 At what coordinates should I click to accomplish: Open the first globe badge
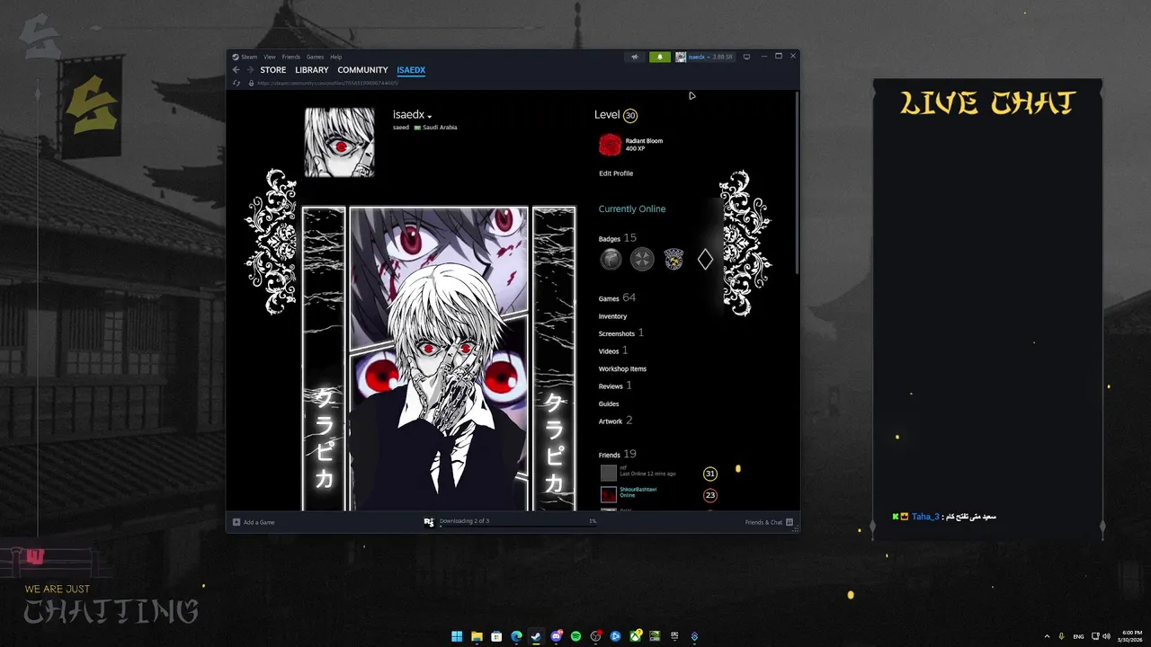click(611, 260)
